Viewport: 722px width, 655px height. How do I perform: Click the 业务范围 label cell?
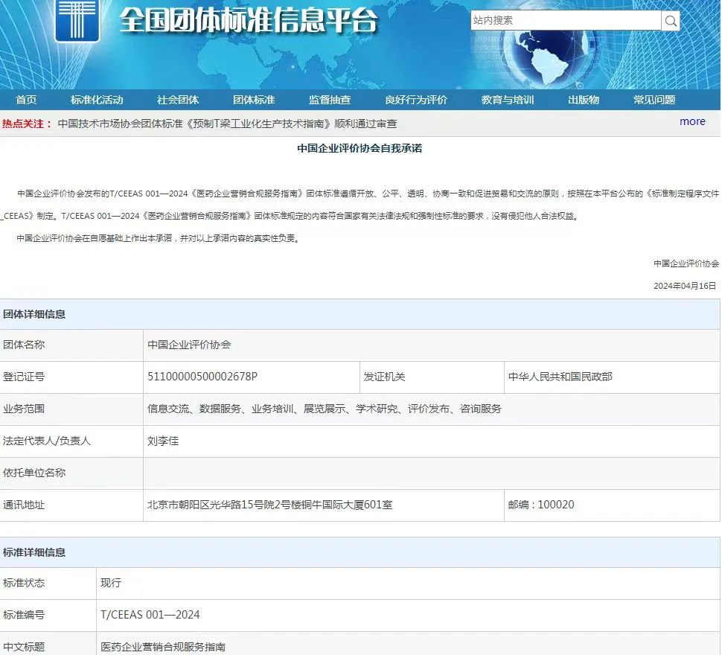coord(71,409)
